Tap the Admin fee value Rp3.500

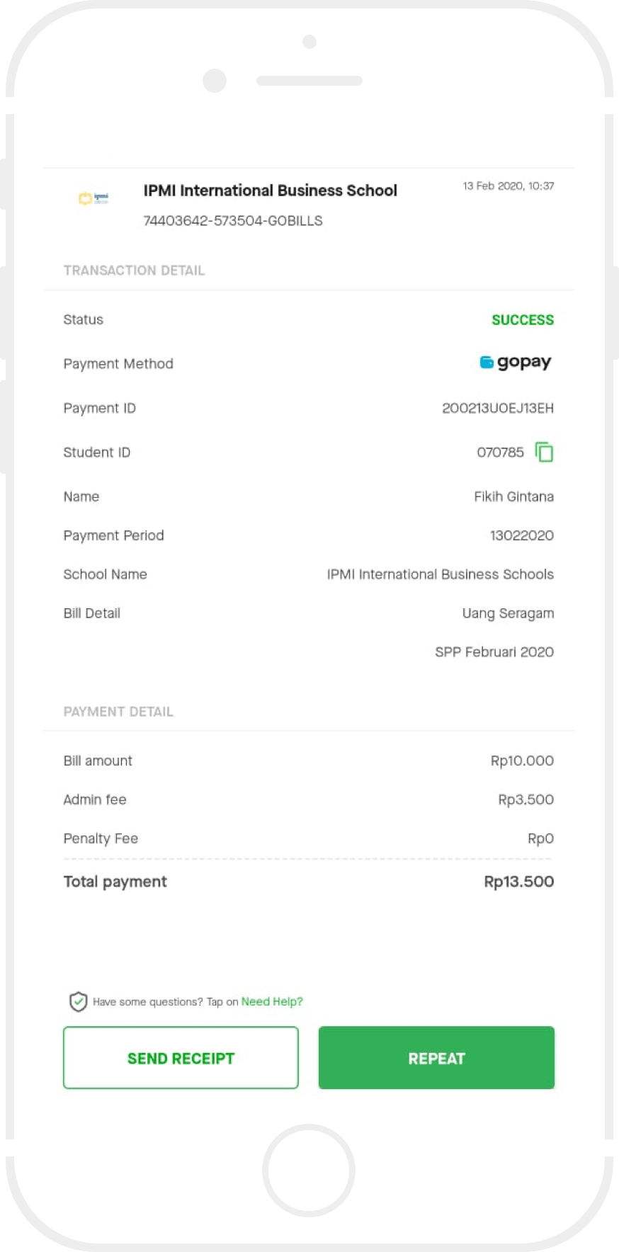click(x=526, y=799)
